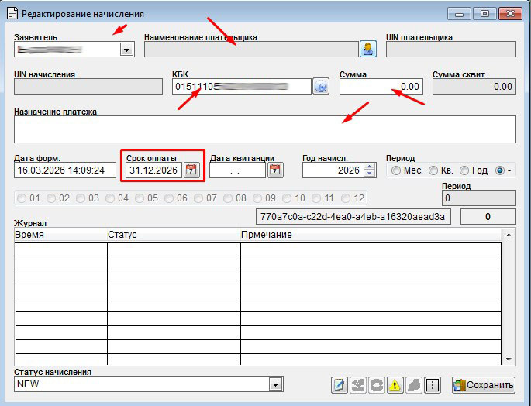Select the Мес. period radio button
This screenshot has width=531, height=406.
coord(396,170)
